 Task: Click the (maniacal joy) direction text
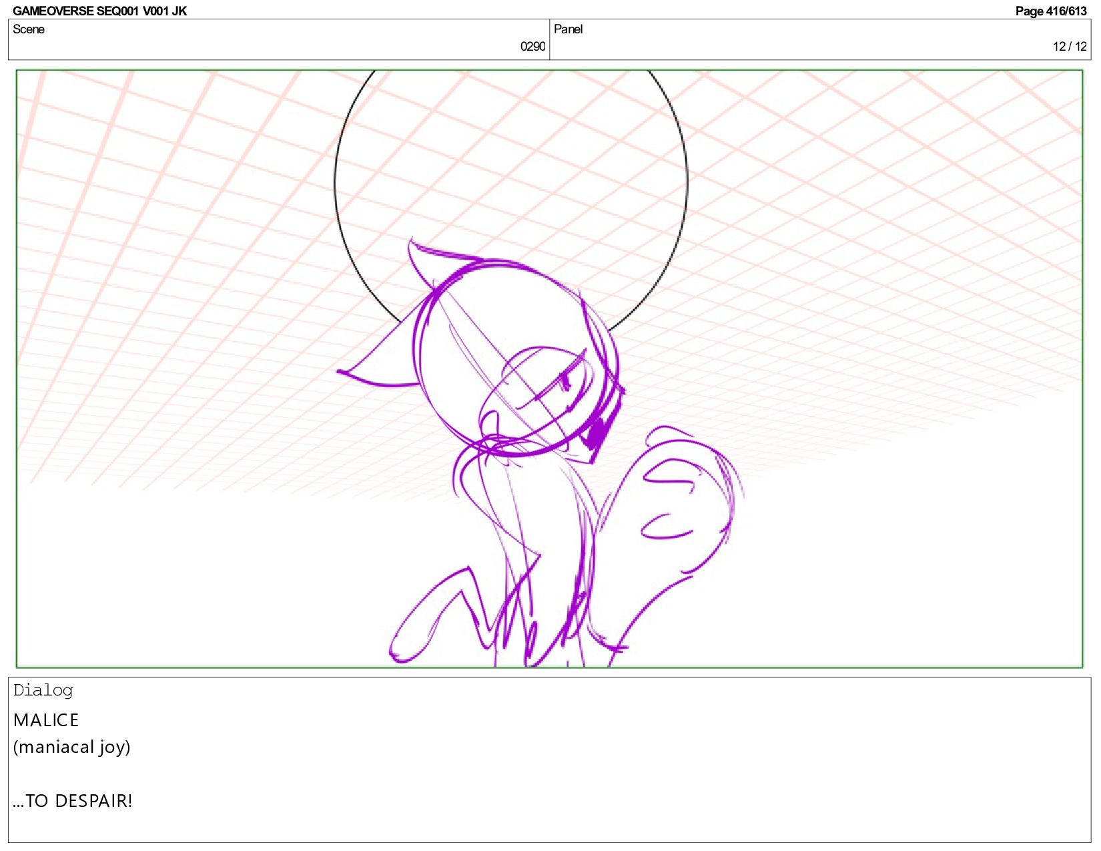pos(72,748)
